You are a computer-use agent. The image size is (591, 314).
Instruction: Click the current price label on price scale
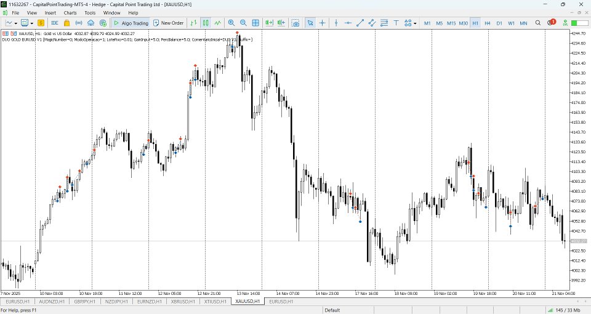click(579, 241)
